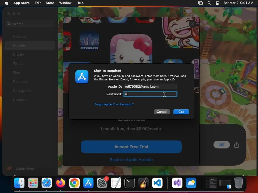This screenshot has height=193, width=258.
Task: Click the Get button in sign-in dialog
Action: [x=181, y=112]
